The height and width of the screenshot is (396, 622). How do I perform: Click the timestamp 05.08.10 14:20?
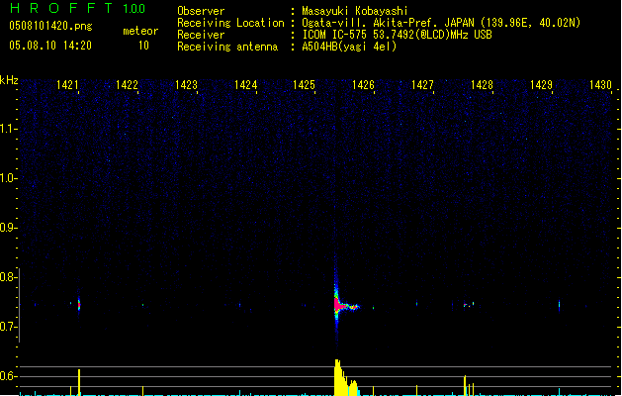click(50, 46)
